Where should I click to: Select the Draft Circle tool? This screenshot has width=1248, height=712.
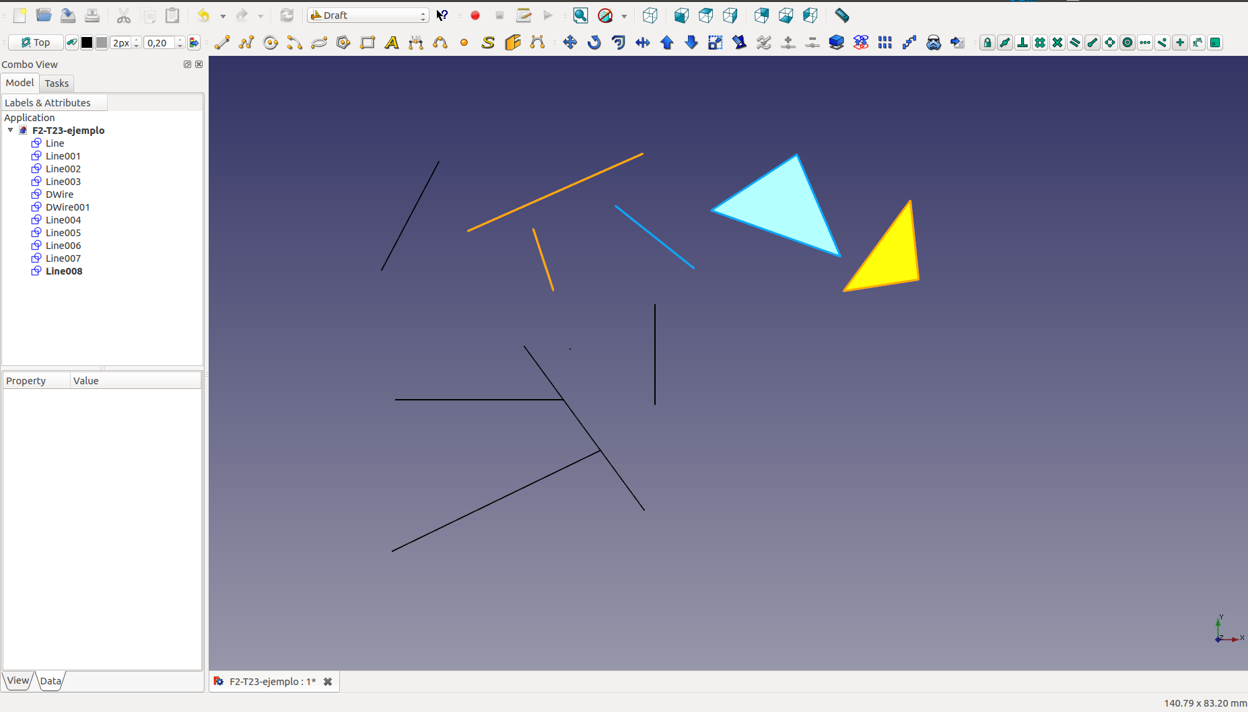pyautogui.click(x=271, y=42)
